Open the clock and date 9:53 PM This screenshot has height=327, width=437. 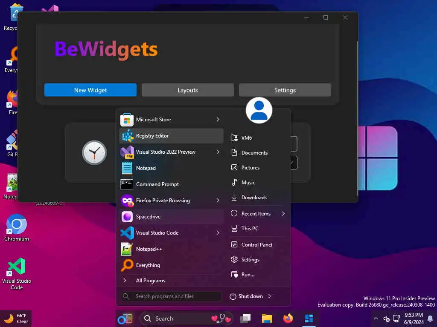click(414, 318)
